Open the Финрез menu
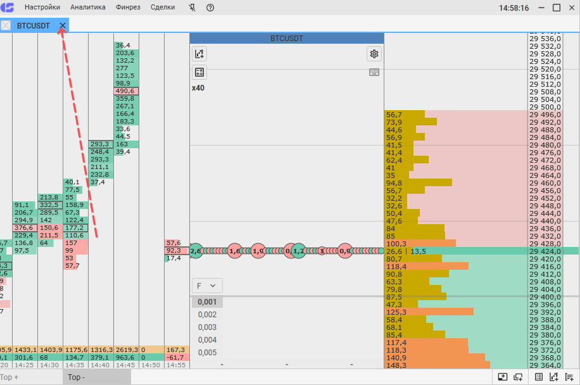 128,8
